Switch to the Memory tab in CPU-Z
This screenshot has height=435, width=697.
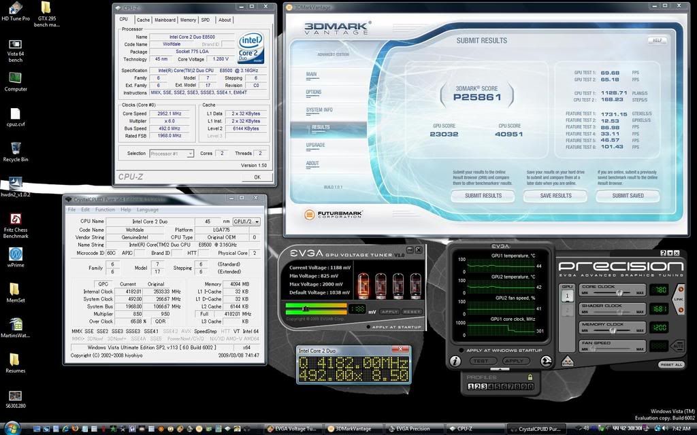188,20
